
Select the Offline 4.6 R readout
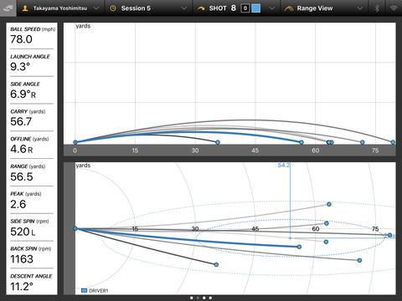(32, 145)
